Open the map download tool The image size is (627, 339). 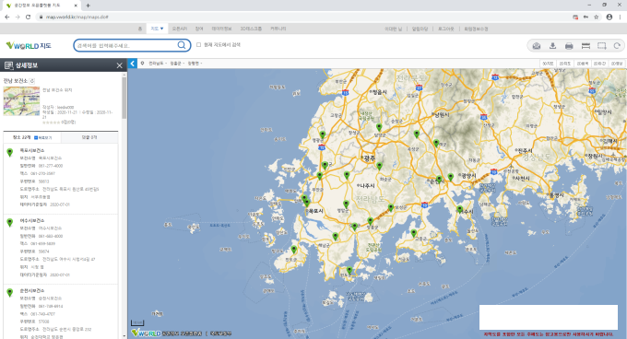coord(552,46)
